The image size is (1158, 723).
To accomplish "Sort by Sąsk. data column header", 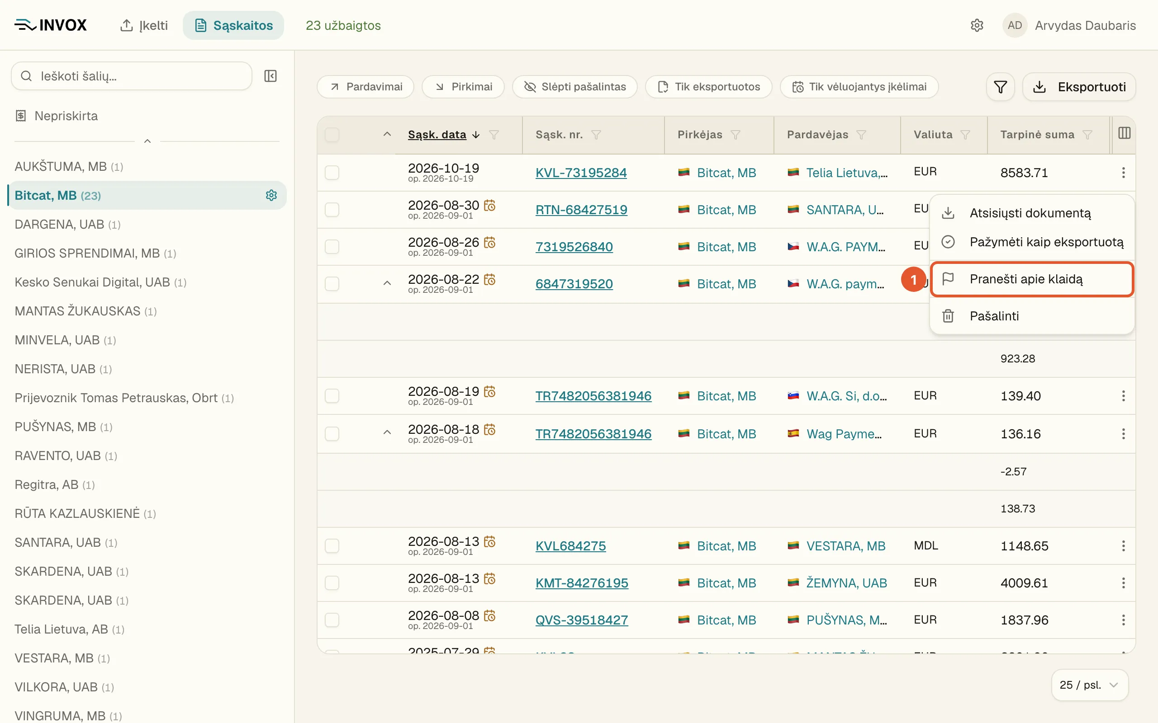I will click(437, 135).
